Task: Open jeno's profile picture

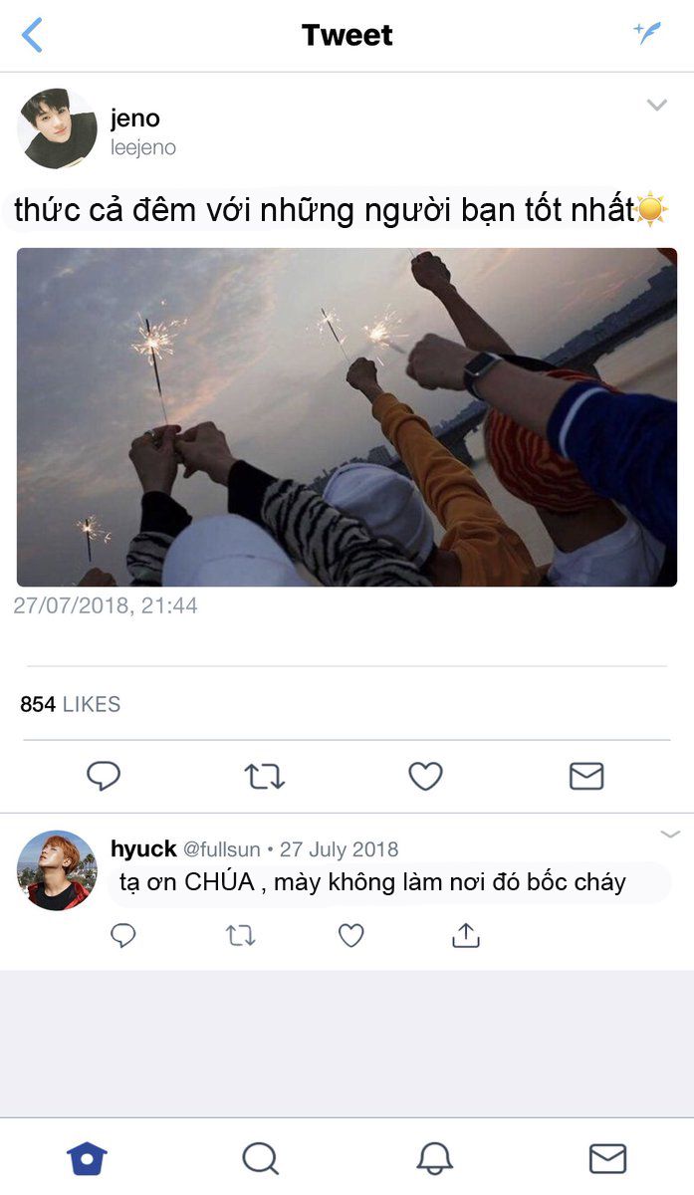Action: coord(57,128)
